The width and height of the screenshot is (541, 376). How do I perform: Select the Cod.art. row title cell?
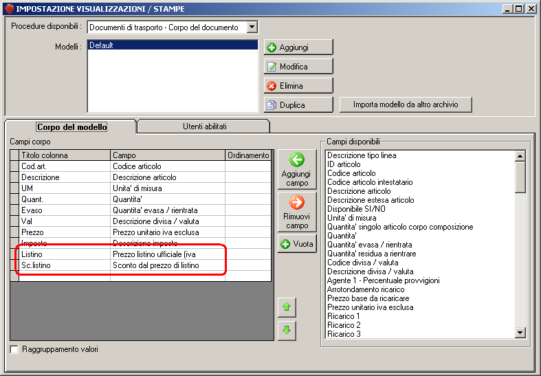(65, 166)
